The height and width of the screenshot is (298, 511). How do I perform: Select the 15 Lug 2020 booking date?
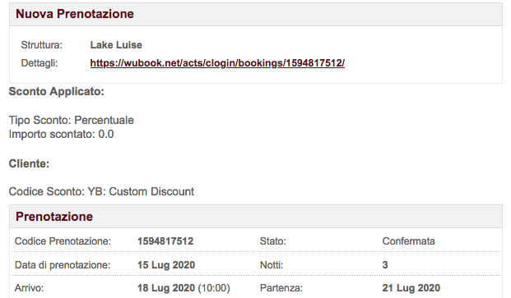pyautogui.click(x=166, y=265)
